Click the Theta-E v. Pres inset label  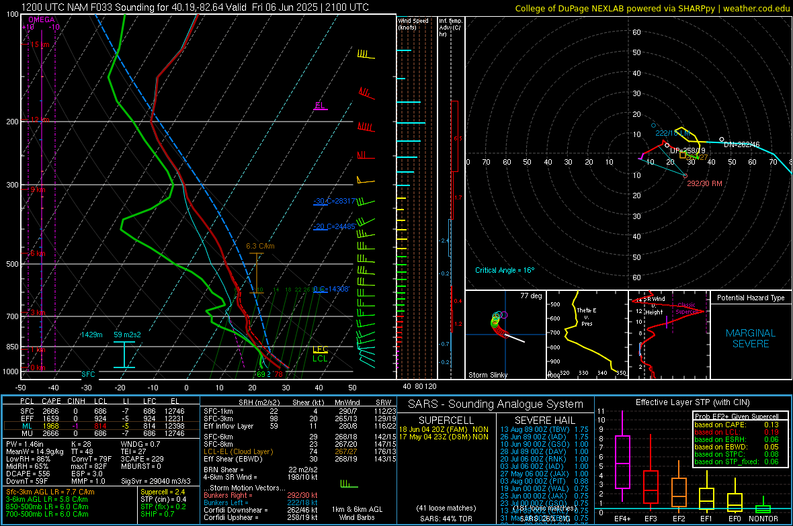pyautogui.click(x=587, y=316)
